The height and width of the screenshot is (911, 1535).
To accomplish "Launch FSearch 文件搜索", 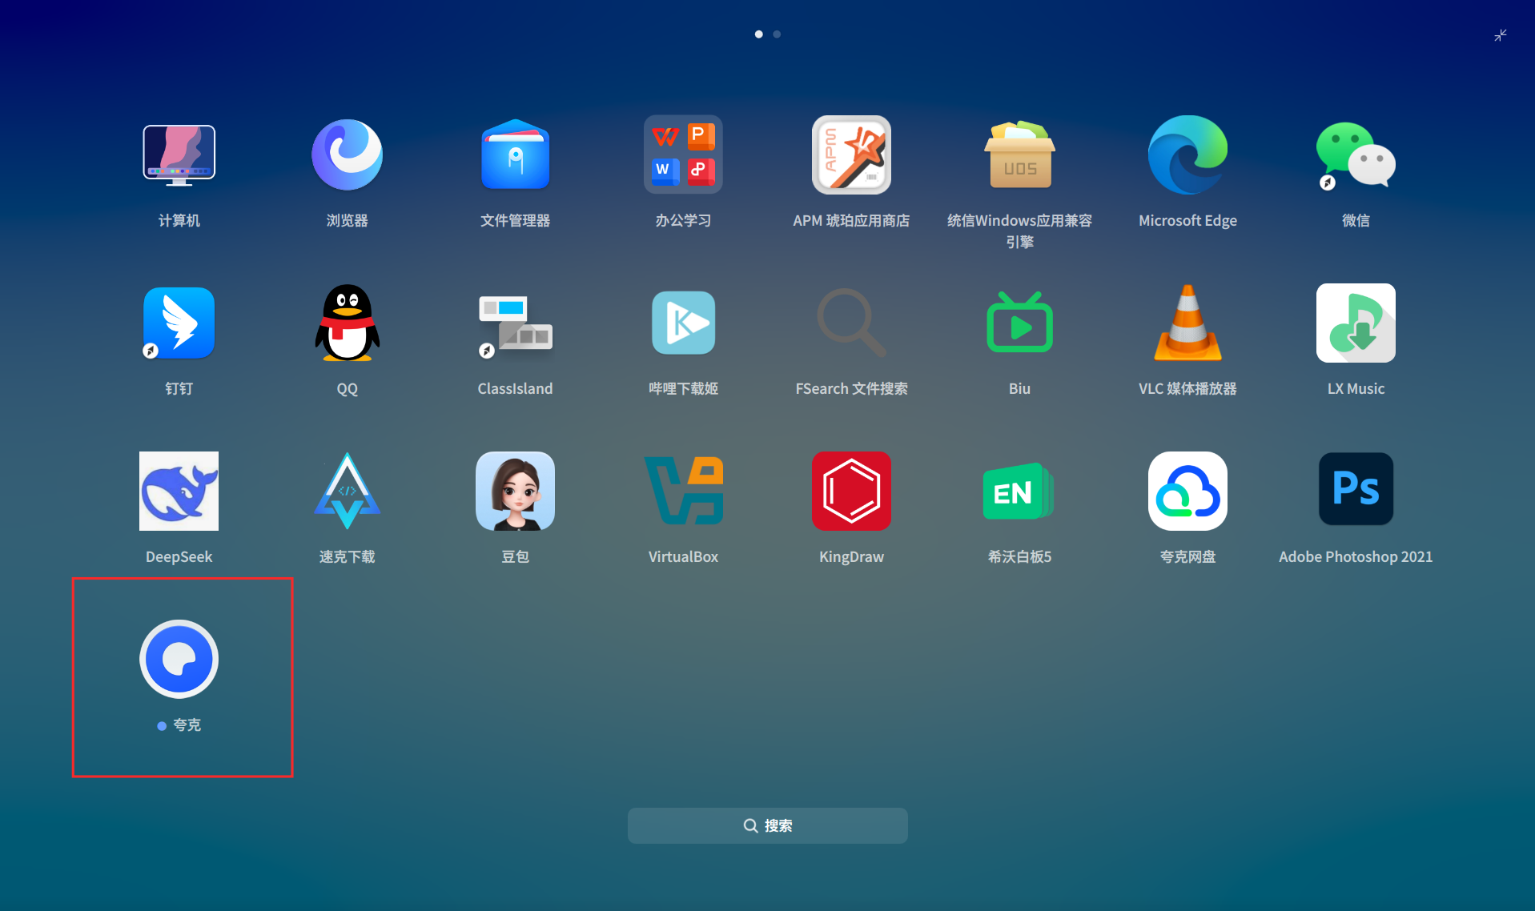I will [851, 323].
